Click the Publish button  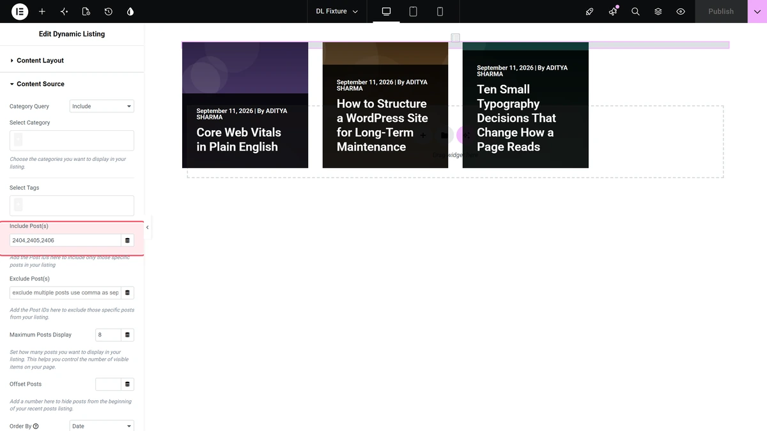coord(721,11)
